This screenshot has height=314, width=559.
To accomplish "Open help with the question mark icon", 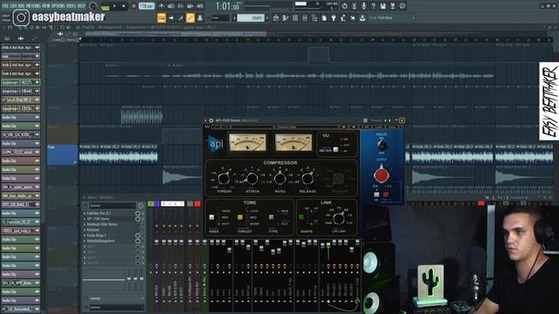I will [x=373, y=6].
